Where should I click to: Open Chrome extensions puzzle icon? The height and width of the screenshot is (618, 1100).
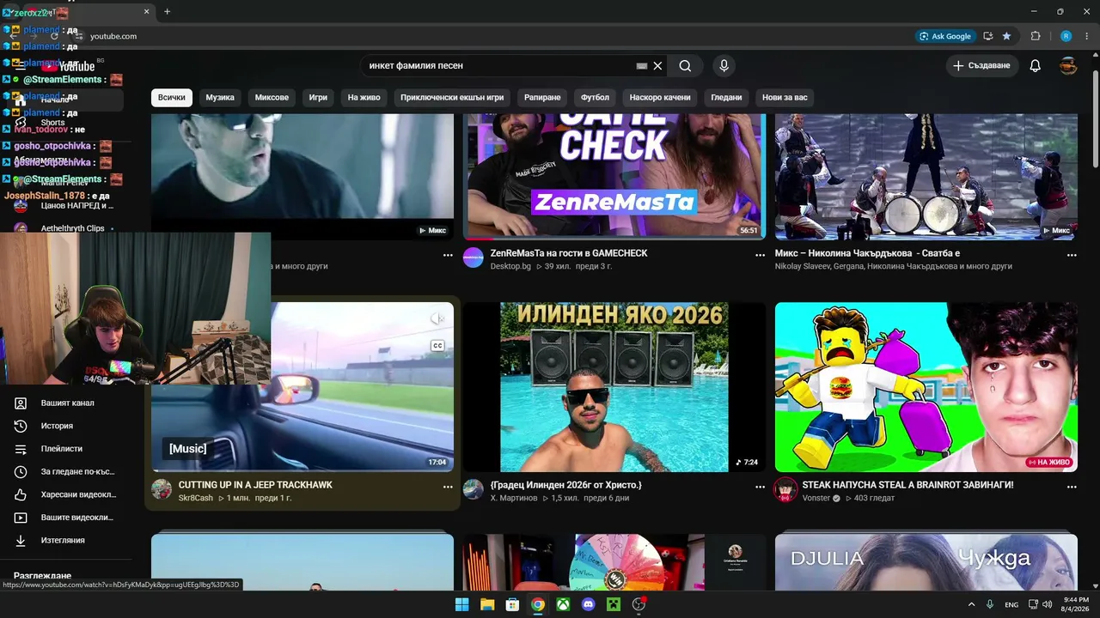(1036, 36)
